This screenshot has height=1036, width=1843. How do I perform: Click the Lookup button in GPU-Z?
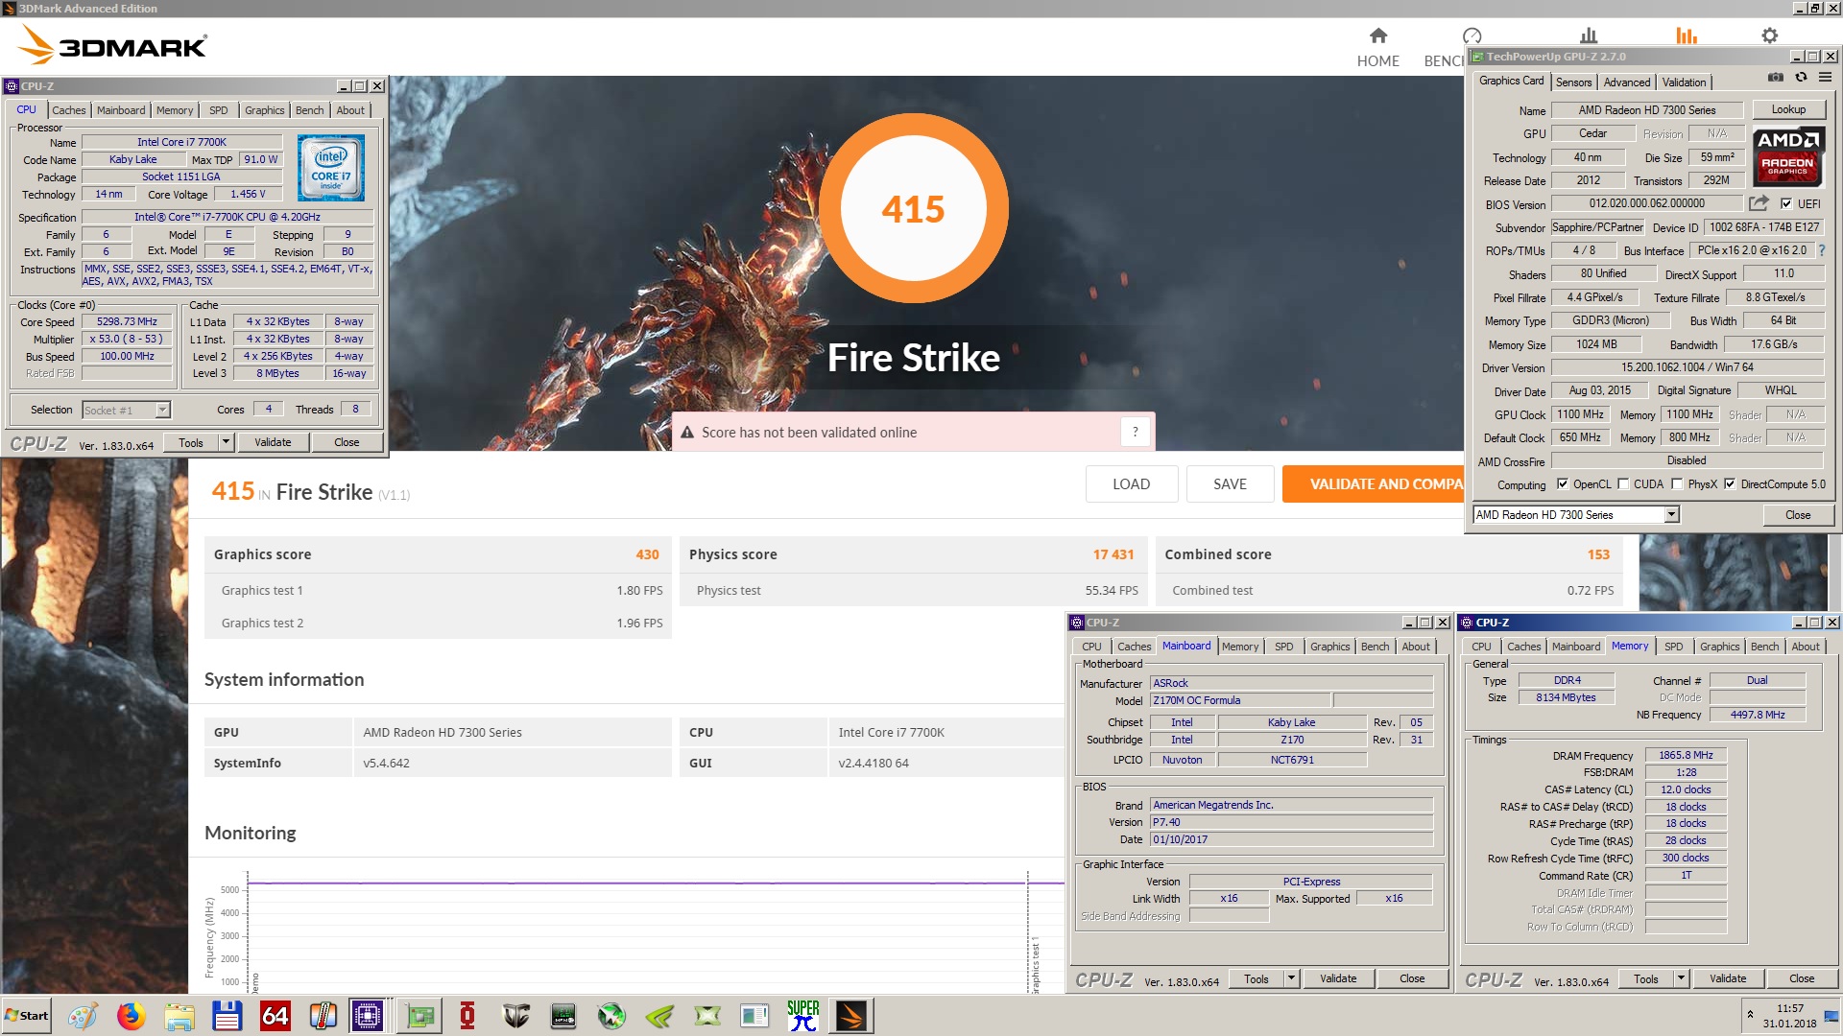pyautogui.click(x=1788, y=109)
